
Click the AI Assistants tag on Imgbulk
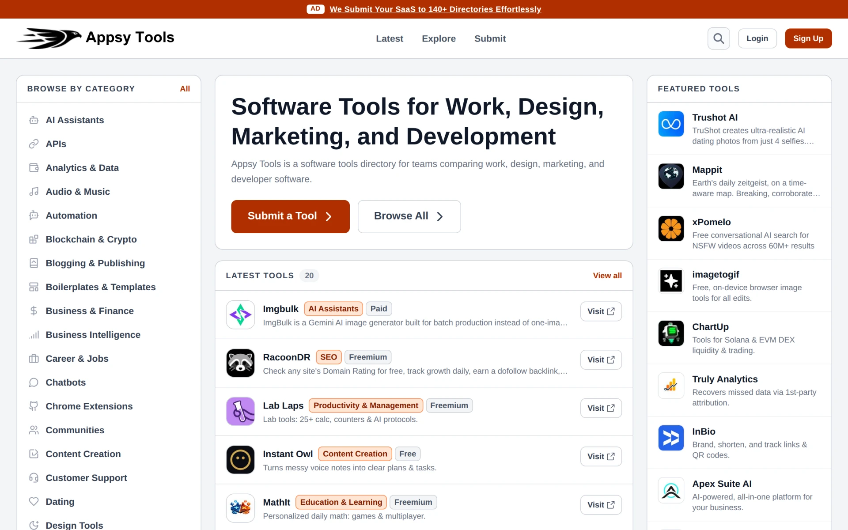click(333, 309)
